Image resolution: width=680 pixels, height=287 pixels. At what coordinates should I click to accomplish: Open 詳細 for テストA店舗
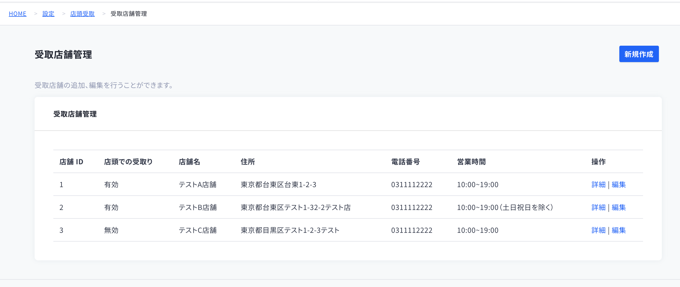click(598, 184)
